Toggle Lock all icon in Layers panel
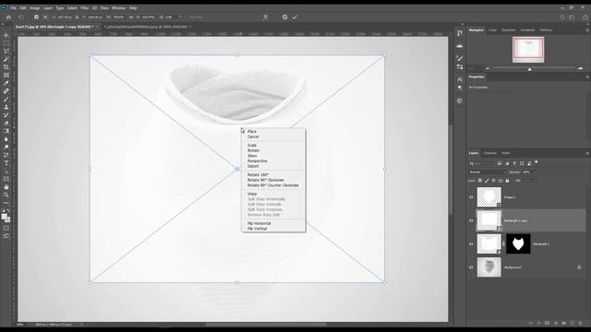591x332 pixels. (507, 181)
